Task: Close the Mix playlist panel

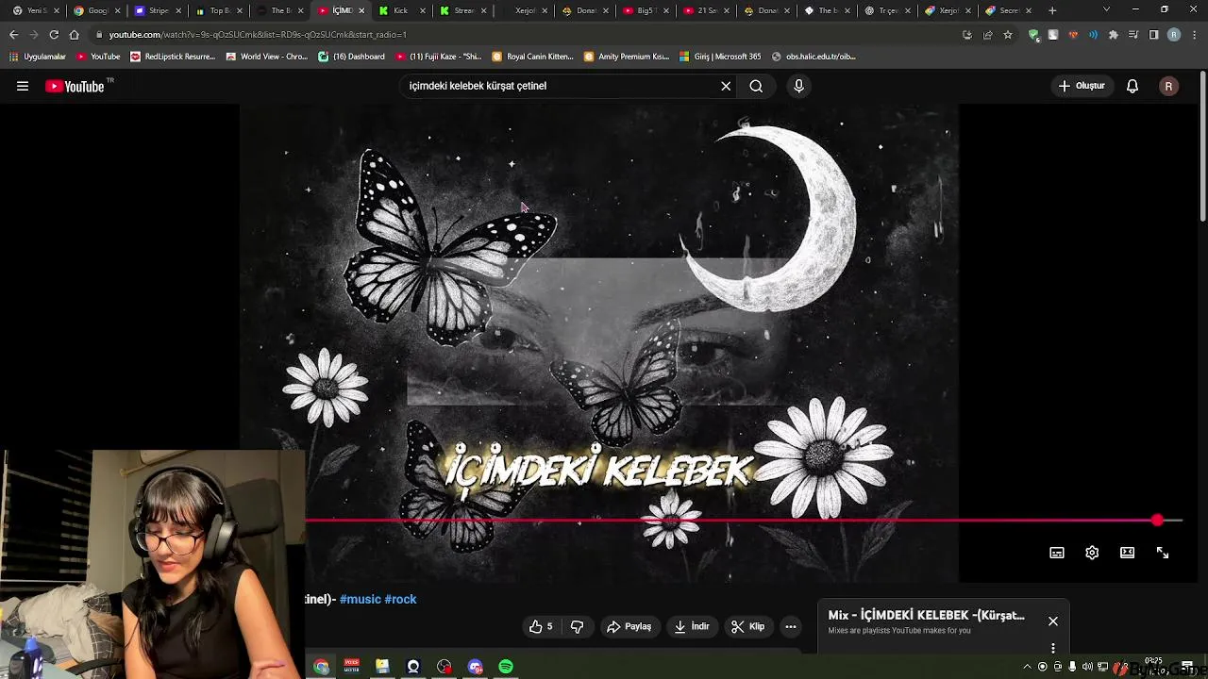Action: point(1053,621)
